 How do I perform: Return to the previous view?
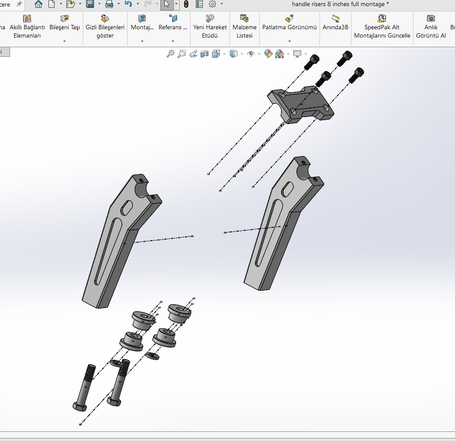coord(193,54)
